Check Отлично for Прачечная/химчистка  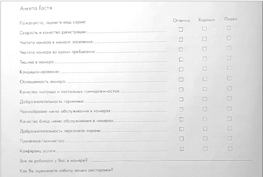coord(181,139)
